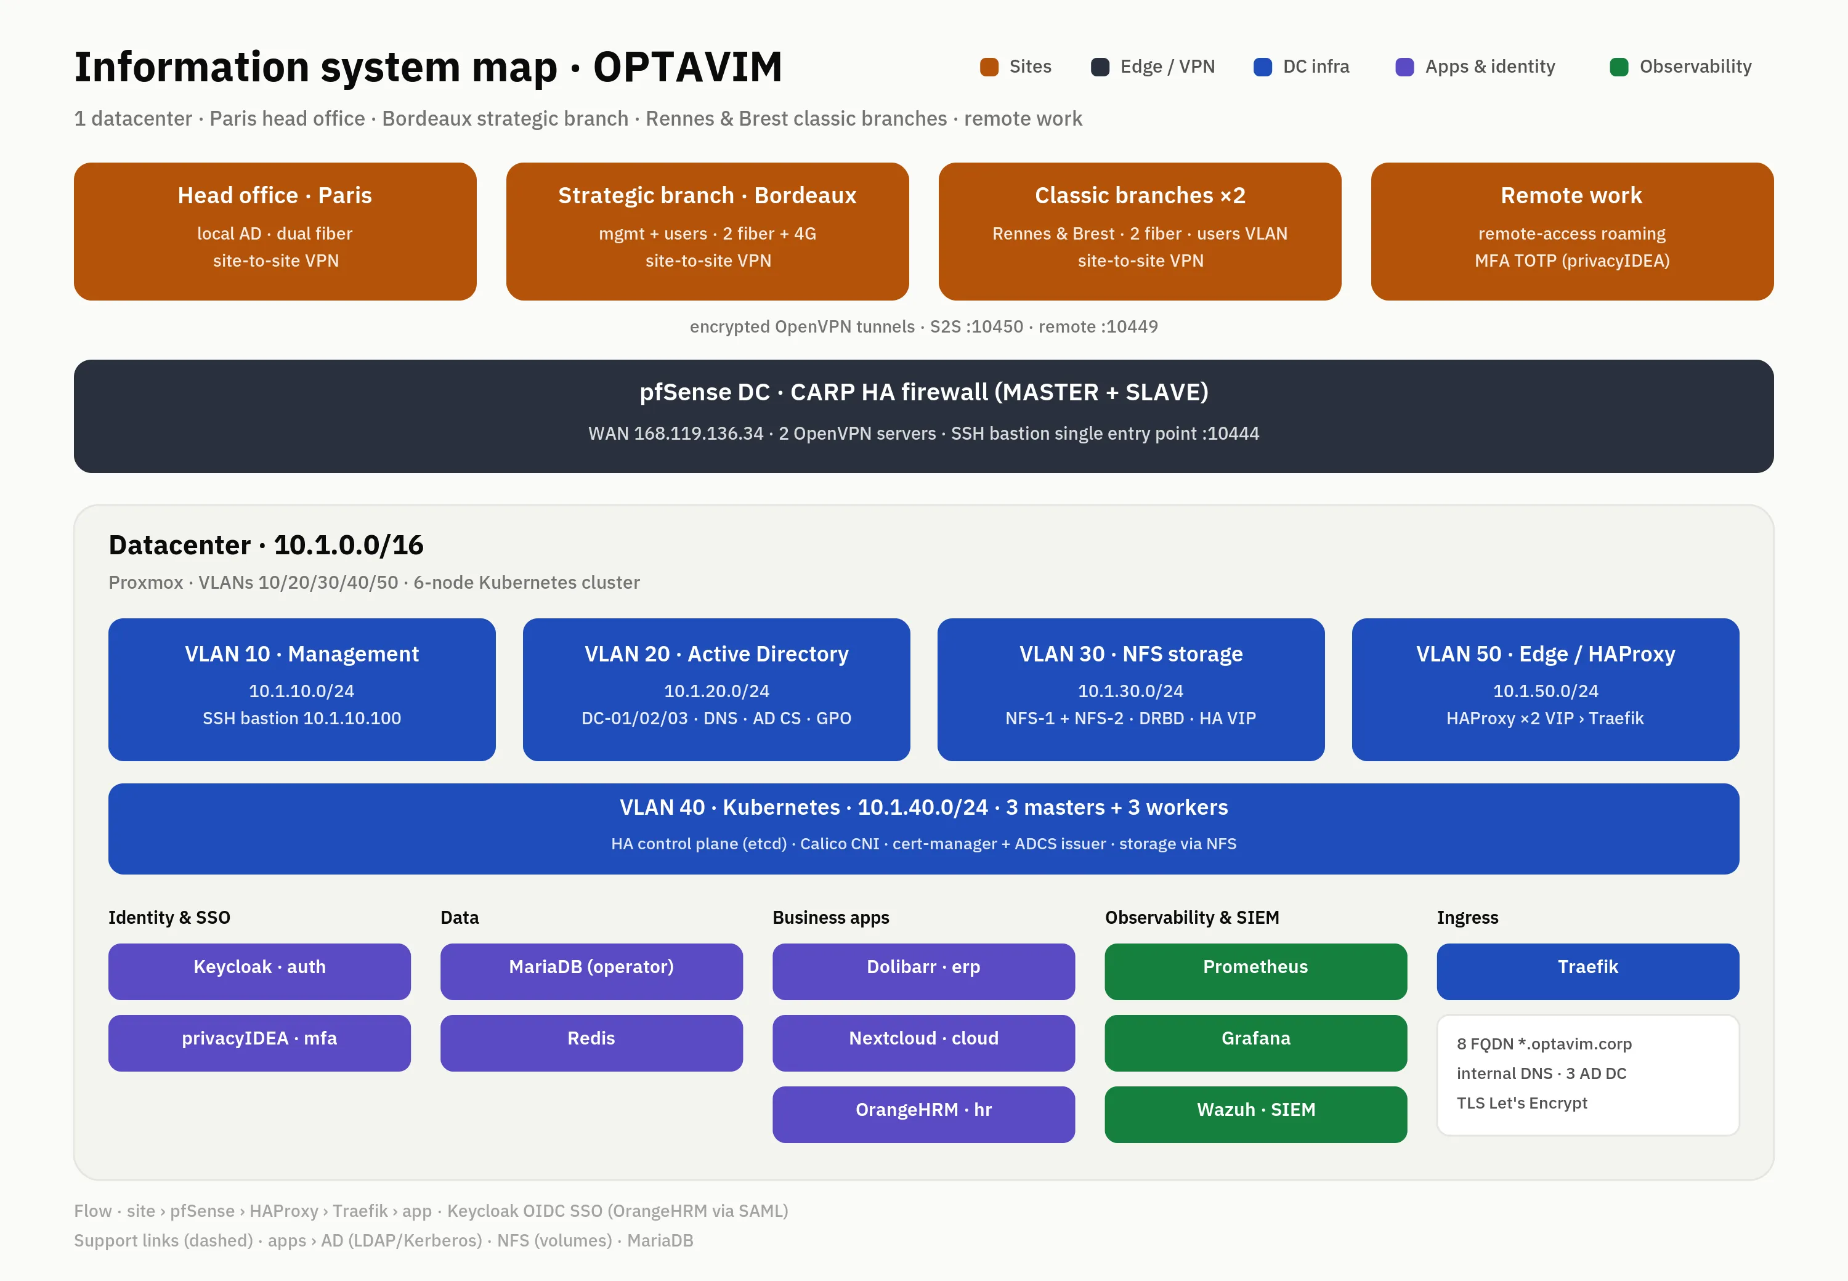Click the OrangeHRM · hr chip

tap(923, 1114)
